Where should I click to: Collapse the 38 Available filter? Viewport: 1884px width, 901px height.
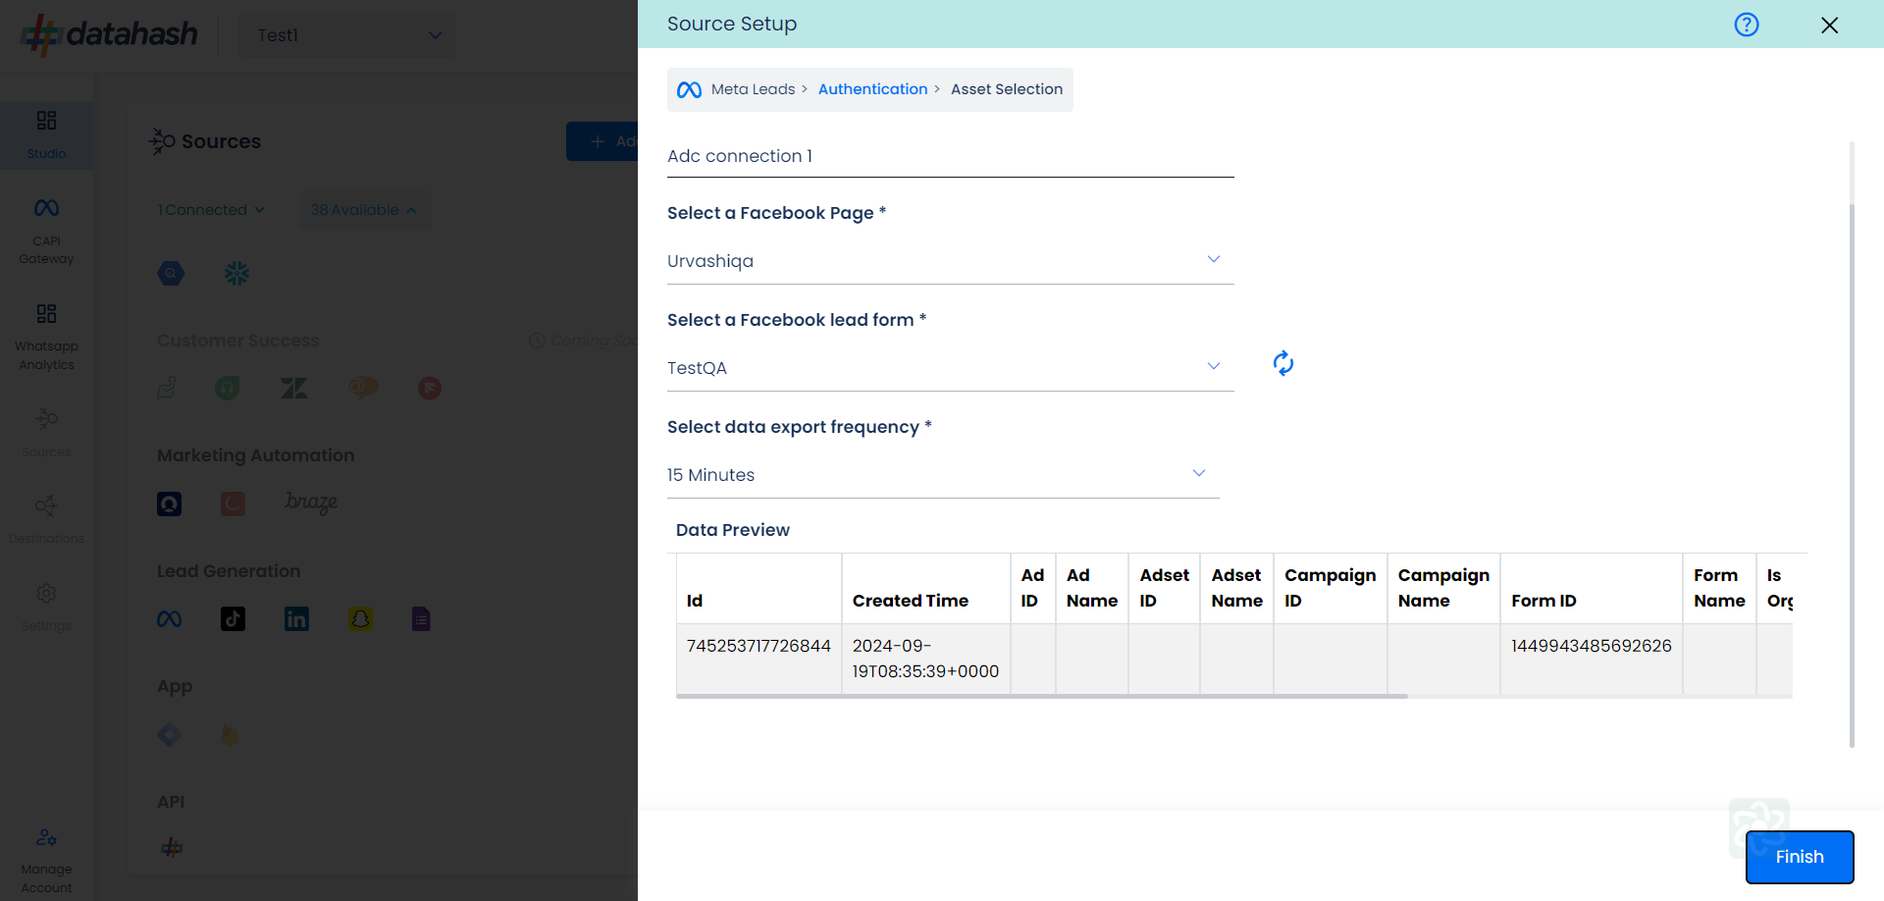(364, 210)
